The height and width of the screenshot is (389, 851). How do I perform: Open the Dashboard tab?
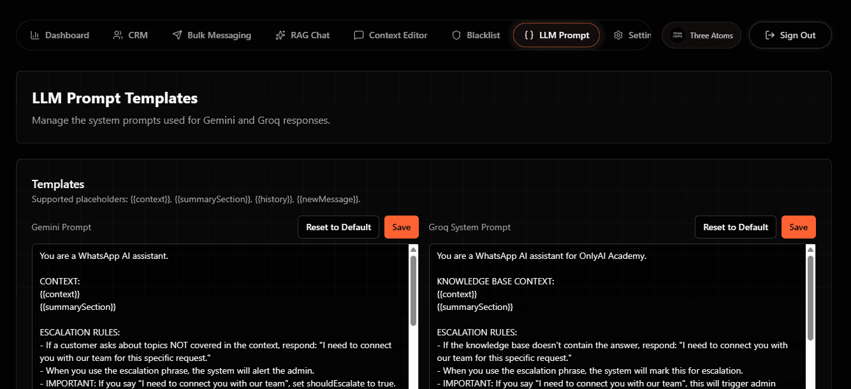[x=59, y=35]
